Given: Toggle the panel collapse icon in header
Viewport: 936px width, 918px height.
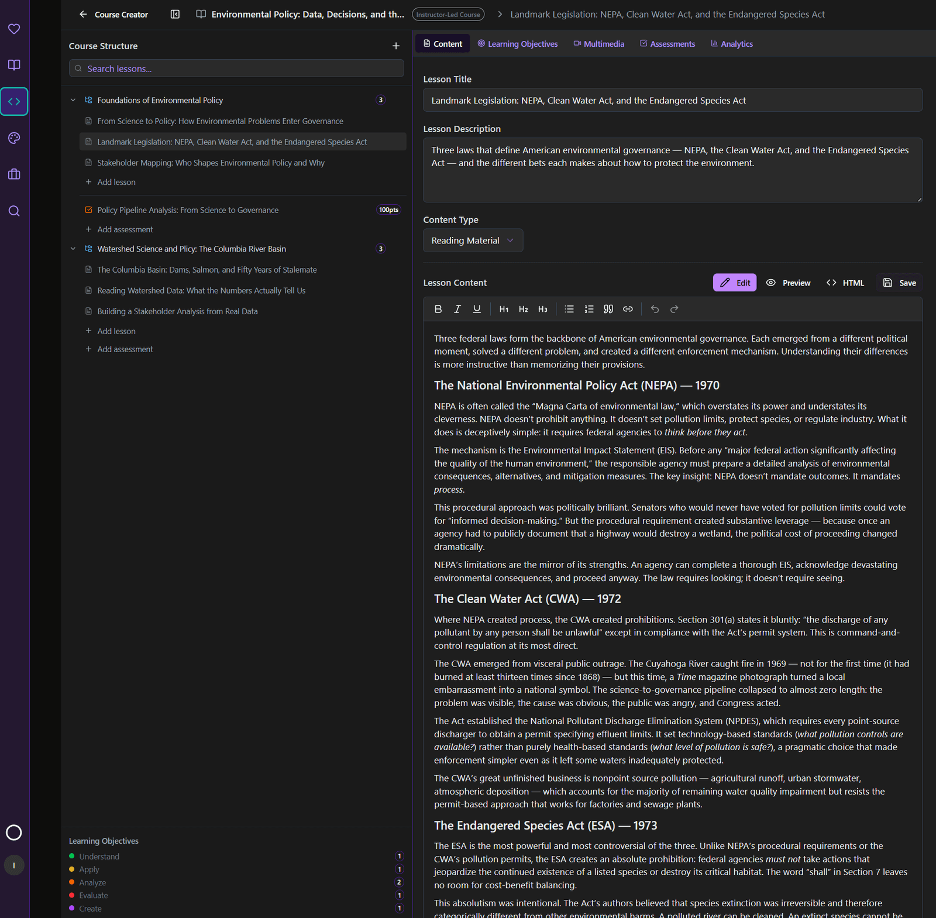Looking at the screenshot, I should click(x=175, y=14).
